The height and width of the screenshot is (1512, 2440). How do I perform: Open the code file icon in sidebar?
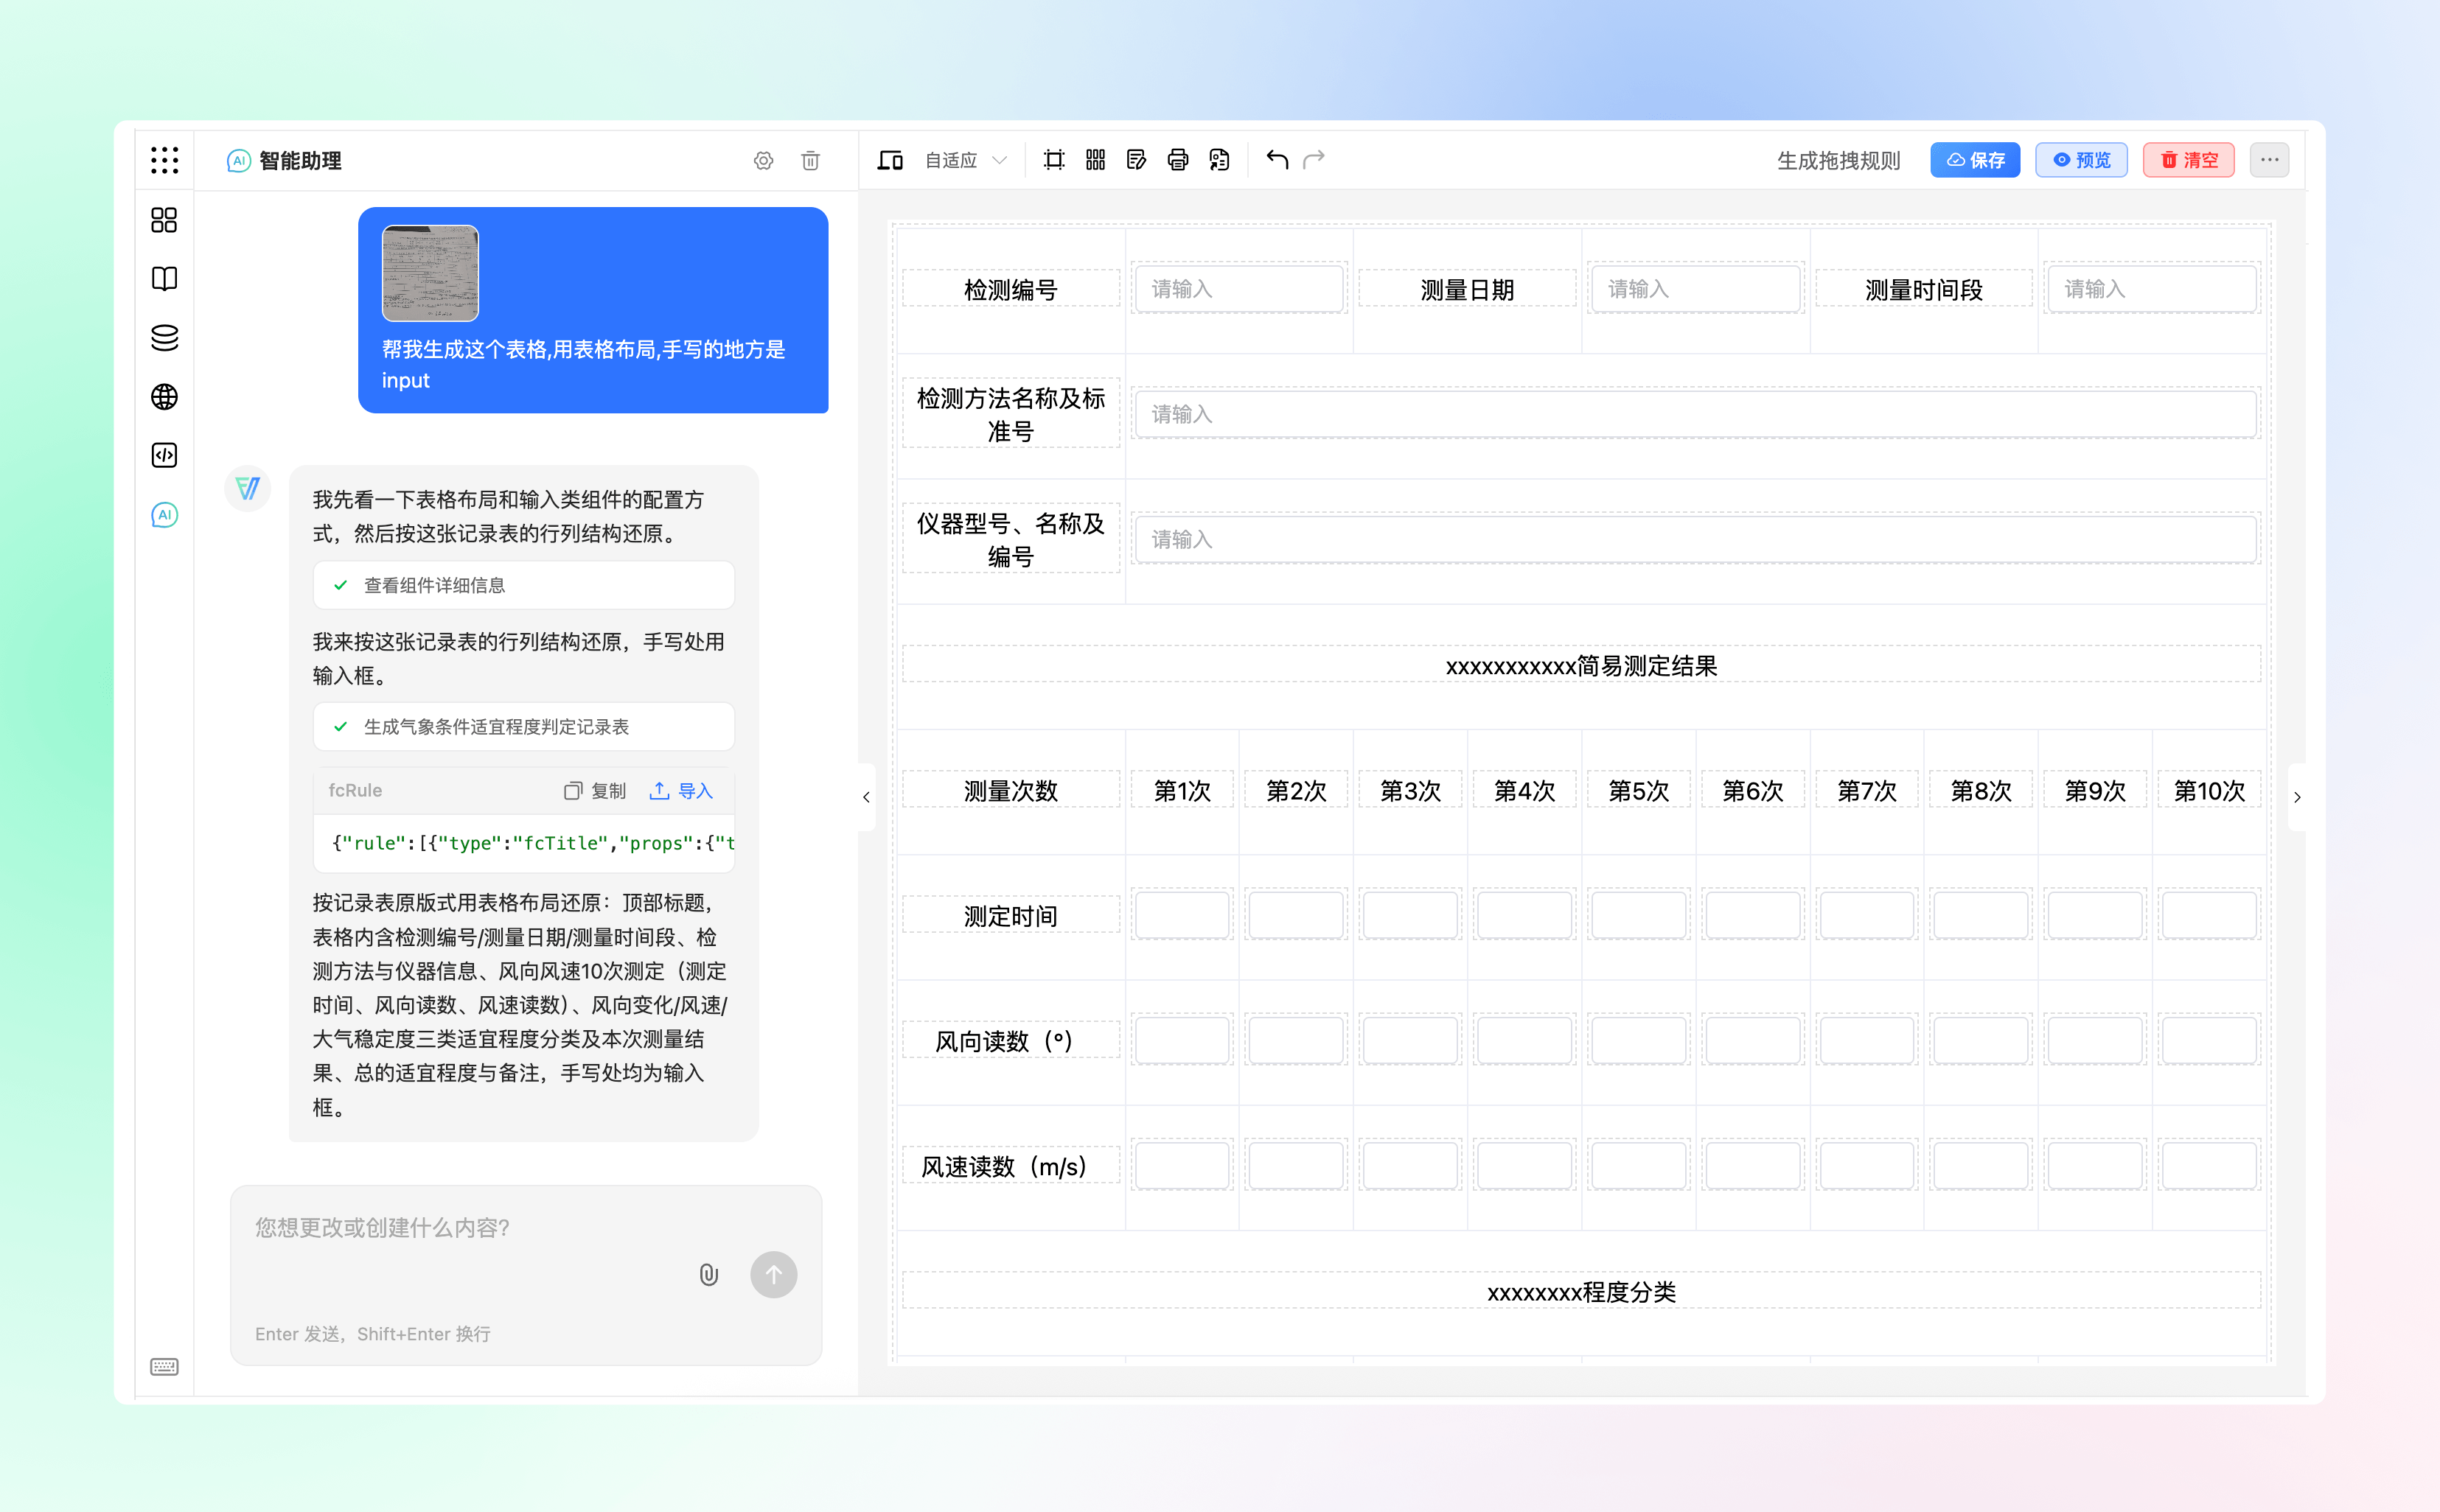164,456
